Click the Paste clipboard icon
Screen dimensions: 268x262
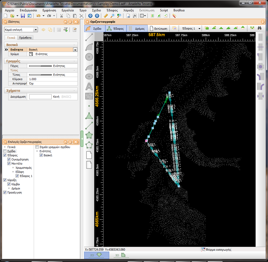[x=75, y=16]
